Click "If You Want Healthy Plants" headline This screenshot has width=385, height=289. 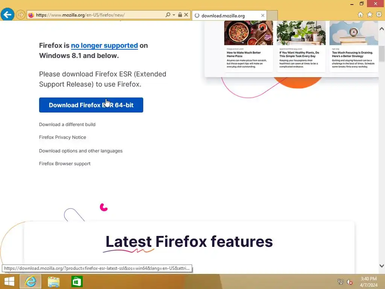point(299,54)
